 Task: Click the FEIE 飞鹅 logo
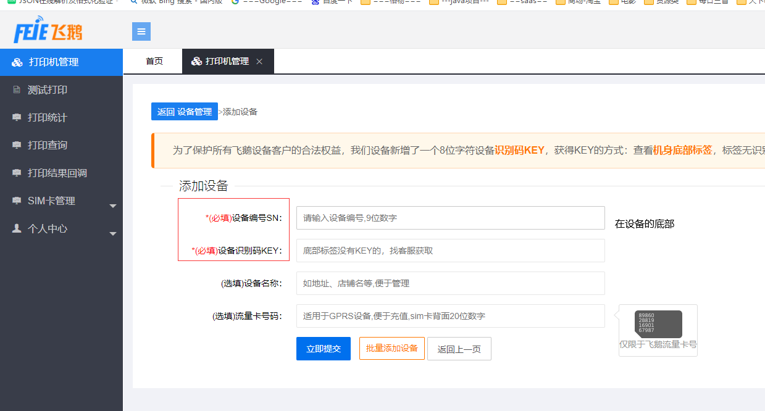coord(48,31)
